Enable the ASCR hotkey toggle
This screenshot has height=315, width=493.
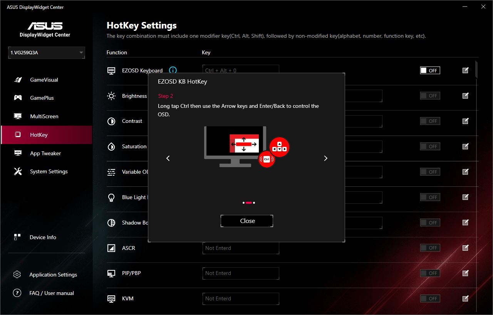[430, 248]
